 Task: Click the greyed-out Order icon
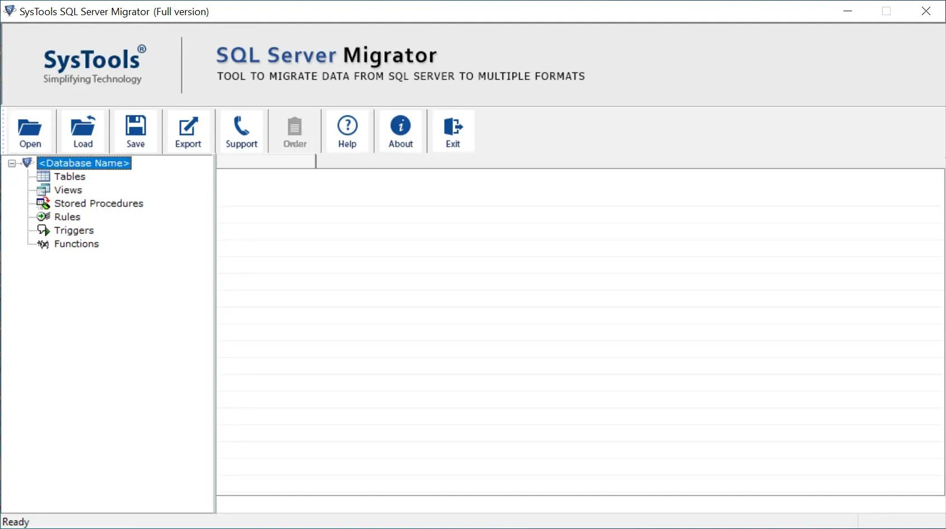tap(294, 131)
